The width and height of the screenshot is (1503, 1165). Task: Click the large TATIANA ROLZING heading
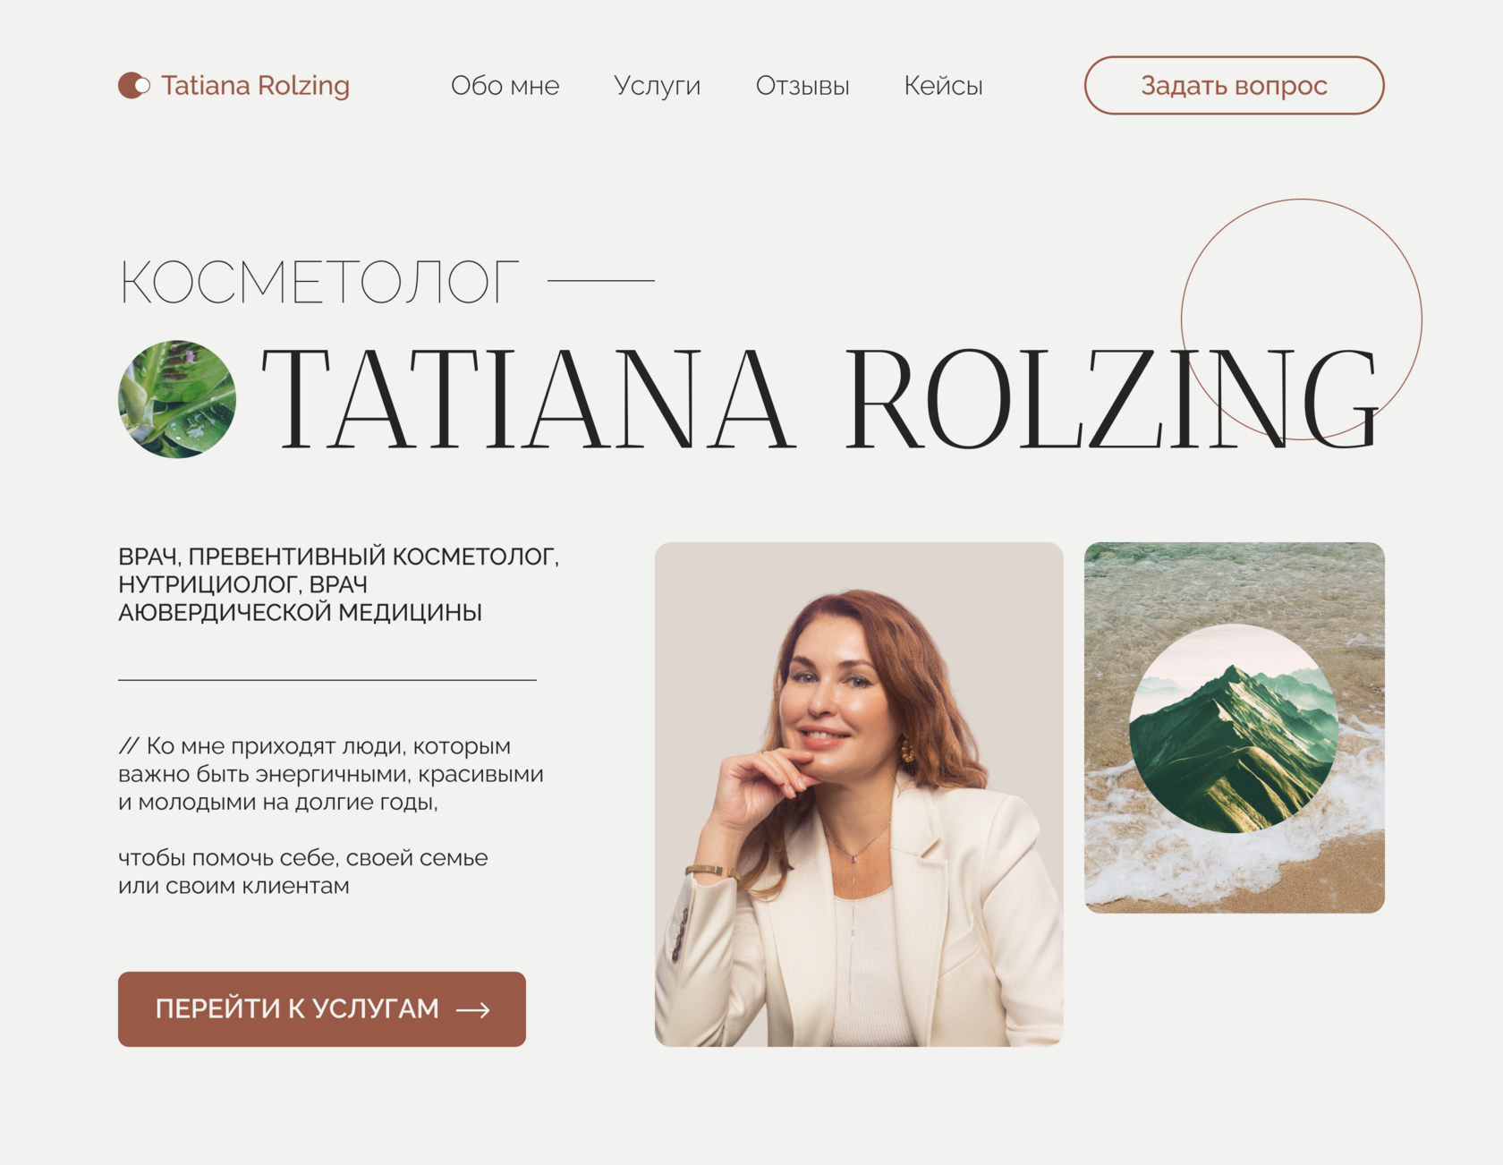819,399
